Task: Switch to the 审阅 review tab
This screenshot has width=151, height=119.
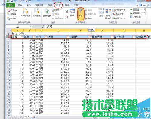Action: (x=67, y=5)
